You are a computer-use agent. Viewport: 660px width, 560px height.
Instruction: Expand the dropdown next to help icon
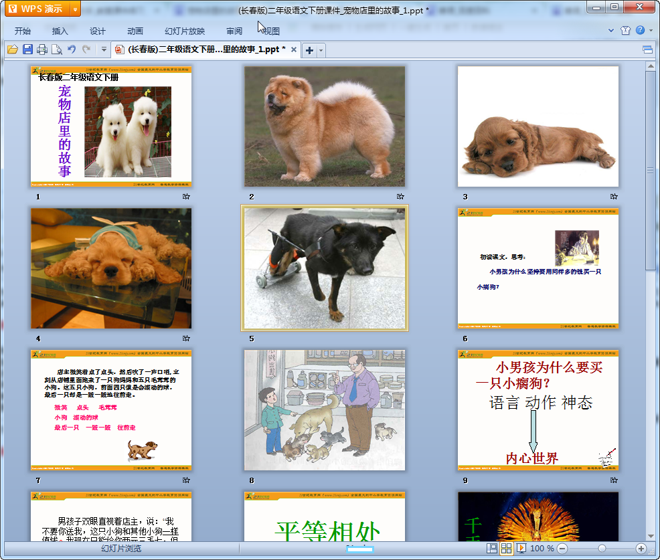coord(651,30)
